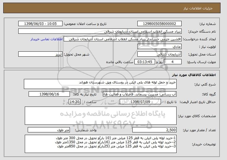Click the ساعت field 14:30
This screenshot has width=227, height=160.
75,102
